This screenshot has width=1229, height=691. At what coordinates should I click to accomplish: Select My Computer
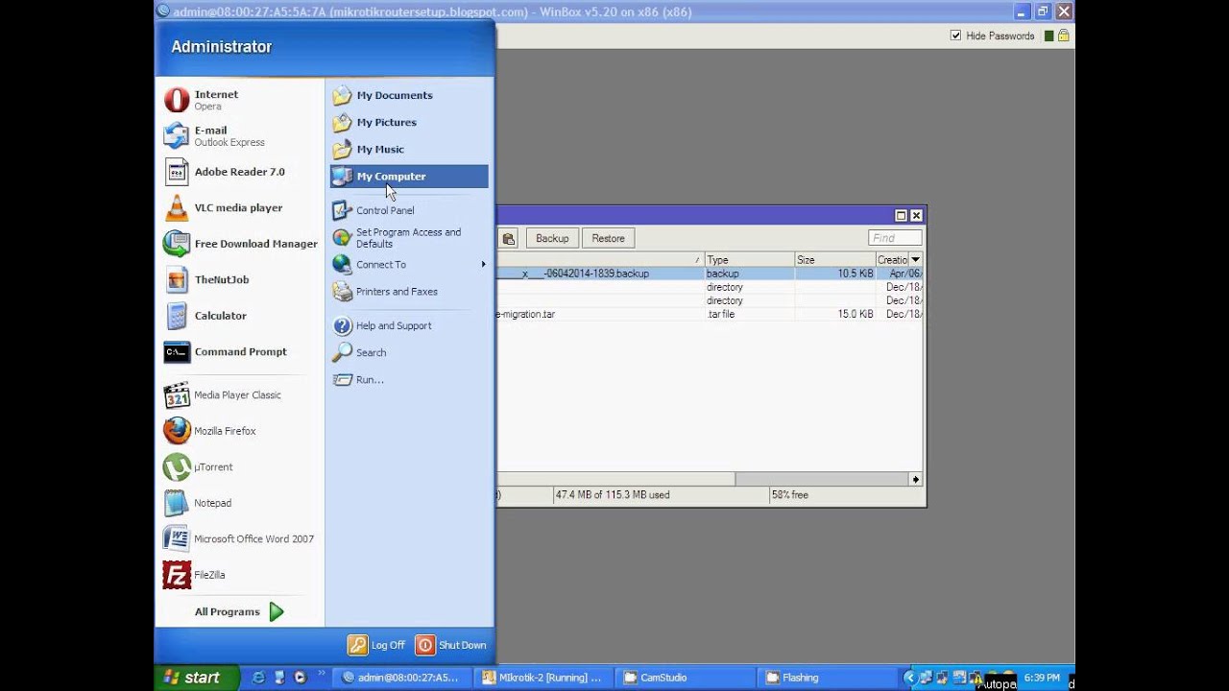pos(409,176)
